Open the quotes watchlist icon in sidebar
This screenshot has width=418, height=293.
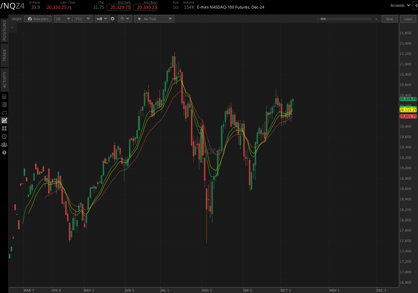coord(4,104)
